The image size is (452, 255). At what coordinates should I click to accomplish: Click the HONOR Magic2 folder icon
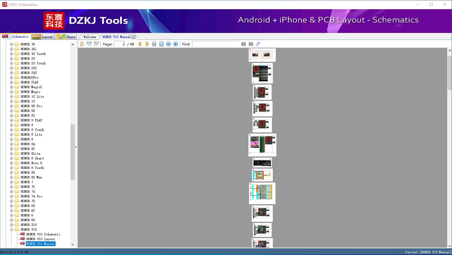(17, 87)
